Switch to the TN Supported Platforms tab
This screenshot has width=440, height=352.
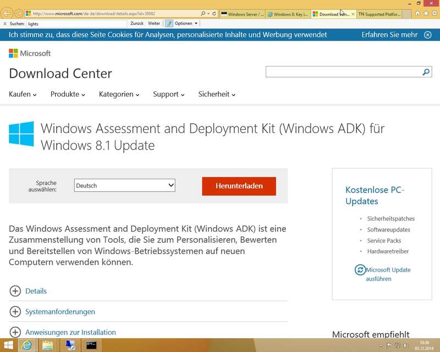click(x=380, y=14)
